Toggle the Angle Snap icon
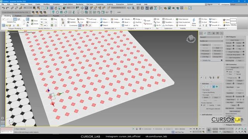The image size is (248, 139). 95,8
